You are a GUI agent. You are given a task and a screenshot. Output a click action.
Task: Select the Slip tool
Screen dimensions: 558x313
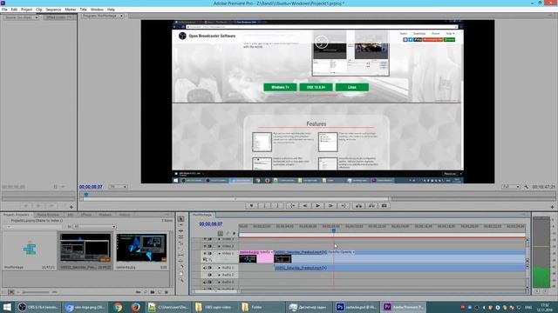[180, 255]
